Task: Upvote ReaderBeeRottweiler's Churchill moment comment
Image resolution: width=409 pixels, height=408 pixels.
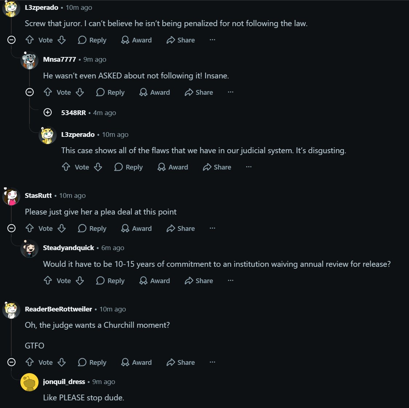Action: tap(30, 362)
